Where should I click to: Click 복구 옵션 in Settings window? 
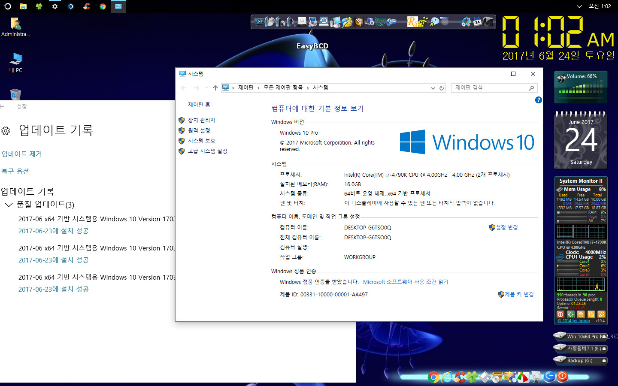pyautogui.click(x=15, y=171)
